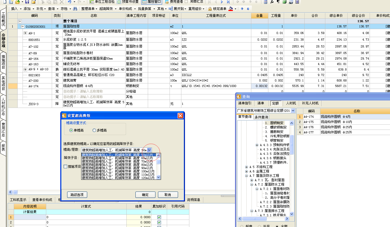This screenshot has width=390, height=227.
Task: Click the calculator icon in top toolbar
Action: point(265,2)
